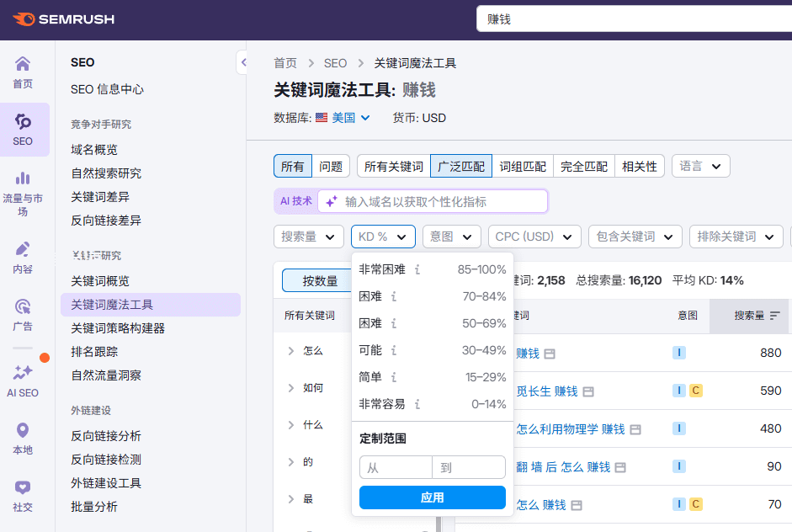Click the 从 input in 定制范围
This screenshot has height=532, width=792.
tap(395, 467)
